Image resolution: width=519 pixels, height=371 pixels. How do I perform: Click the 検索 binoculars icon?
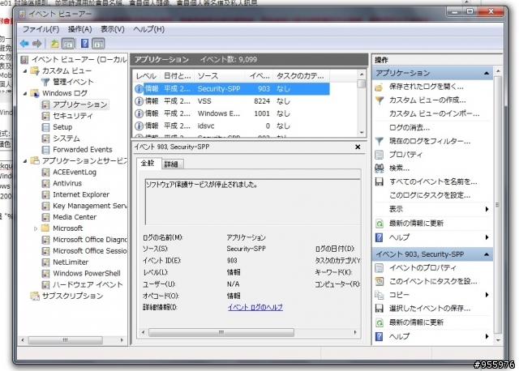point(380,168)
